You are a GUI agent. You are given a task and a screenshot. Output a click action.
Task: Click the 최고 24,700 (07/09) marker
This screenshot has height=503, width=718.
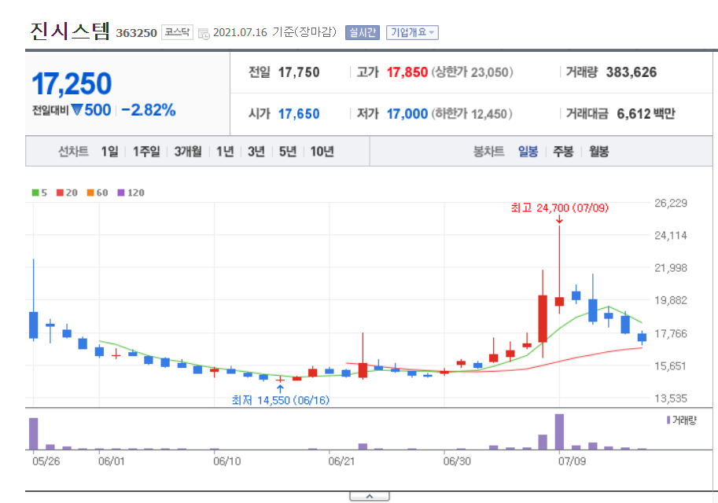point(560,208)
